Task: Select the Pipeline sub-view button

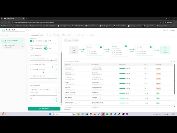Action: 68,40
